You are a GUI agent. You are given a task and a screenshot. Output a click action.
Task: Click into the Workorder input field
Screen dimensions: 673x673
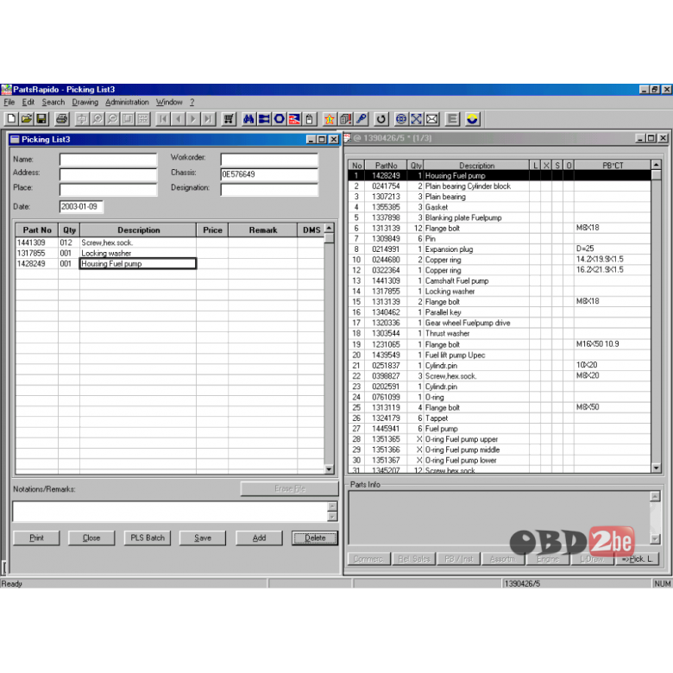269,160
